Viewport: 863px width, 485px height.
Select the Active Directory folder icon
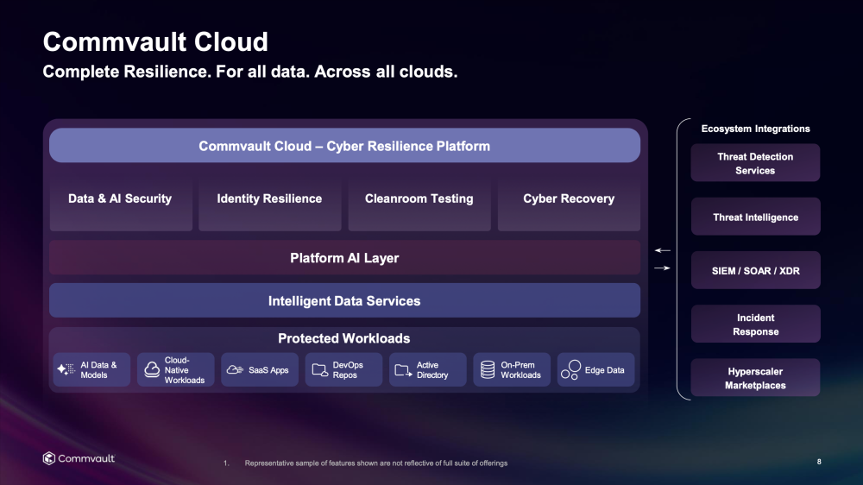point(403,369)
